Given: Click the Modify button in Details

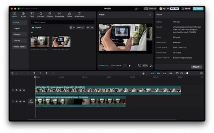Looking at the screenshot, I should click(x=196, y=67).
